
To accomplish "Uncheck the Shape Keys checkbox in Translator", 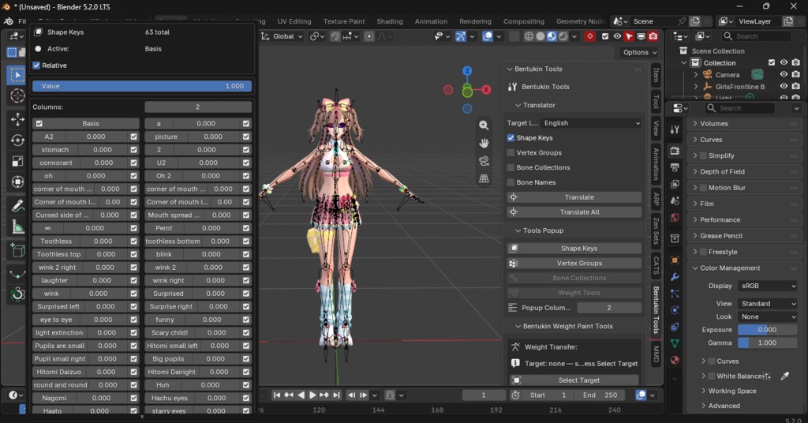I will click(x=511, y=137).
